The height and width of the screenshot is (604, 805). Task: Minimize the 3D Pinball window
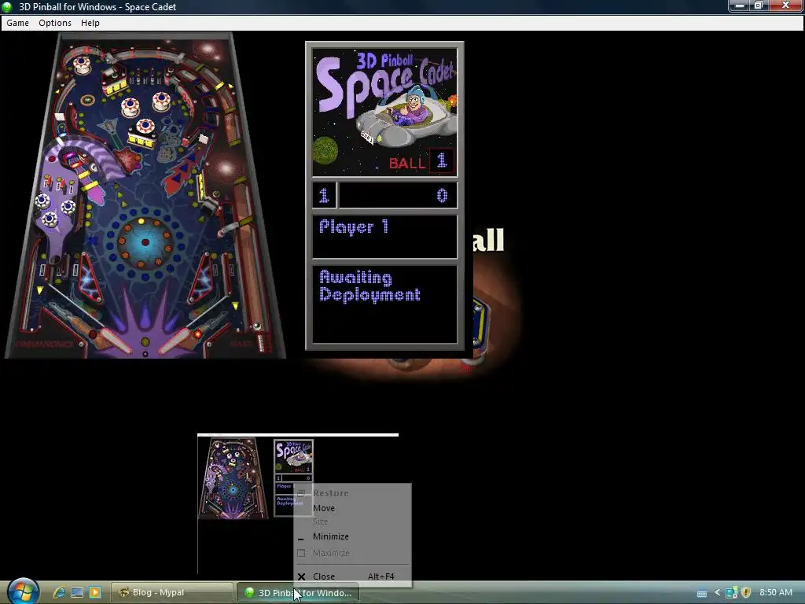(739, 6)
